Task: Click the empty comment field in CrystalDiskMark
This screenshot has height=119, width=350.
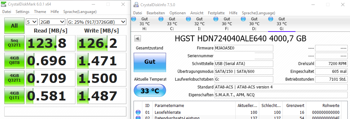Action: (x=65, y=112)
